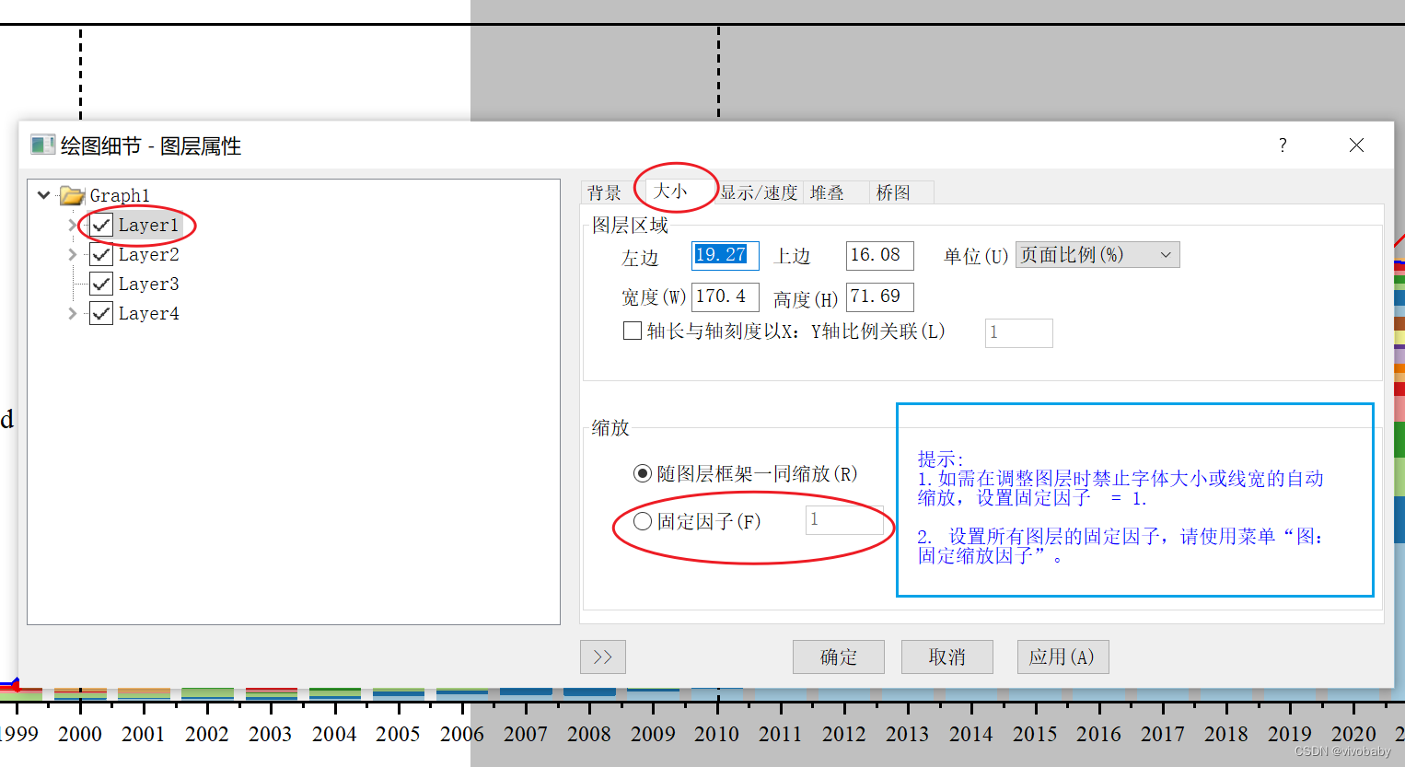
Task: Collapse the Graph1 tree node
Action: [43, 195]
